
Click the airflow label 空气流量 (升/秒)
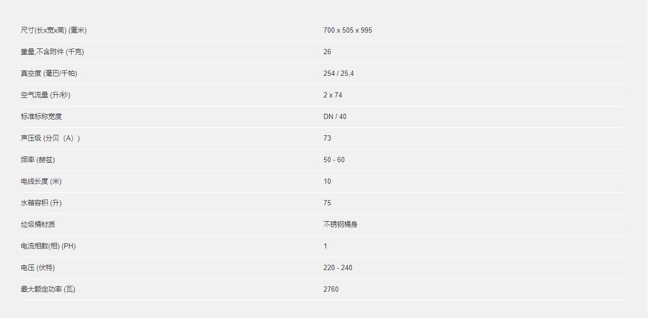tap(46, 95)
